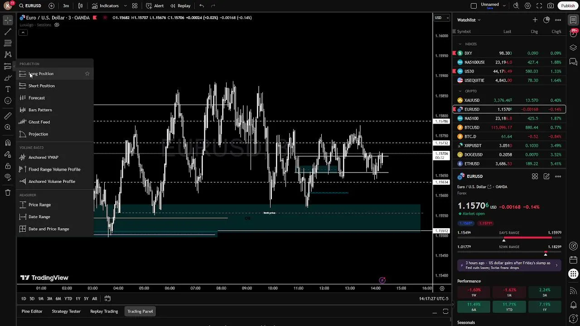Open the emoji icons tool

click(8, 101)
